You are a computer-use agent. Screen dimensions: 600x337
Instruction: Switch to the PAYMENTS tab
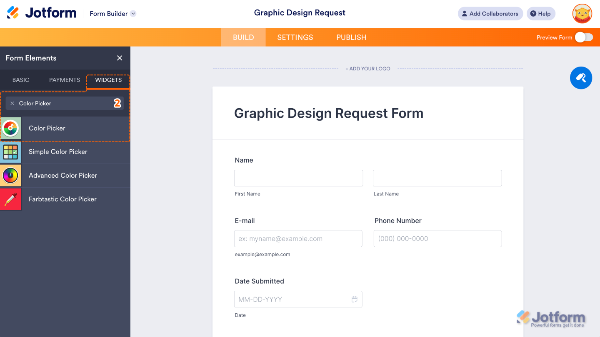pos(64,80)
